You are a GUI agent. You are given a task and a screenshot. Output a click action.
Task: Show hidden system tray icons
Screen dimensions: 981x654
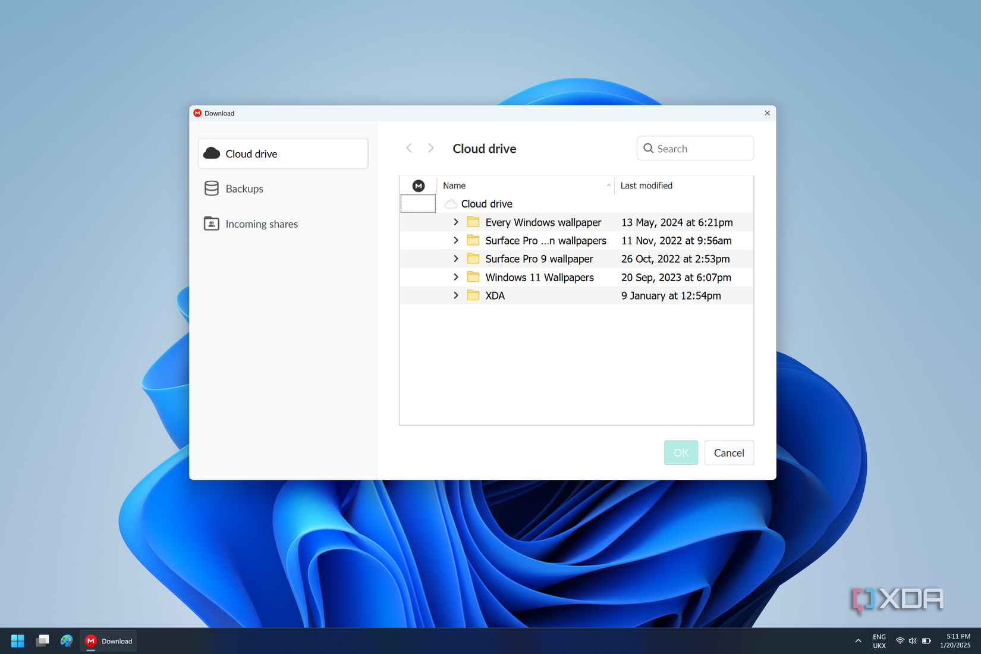[x=858, y=641]
